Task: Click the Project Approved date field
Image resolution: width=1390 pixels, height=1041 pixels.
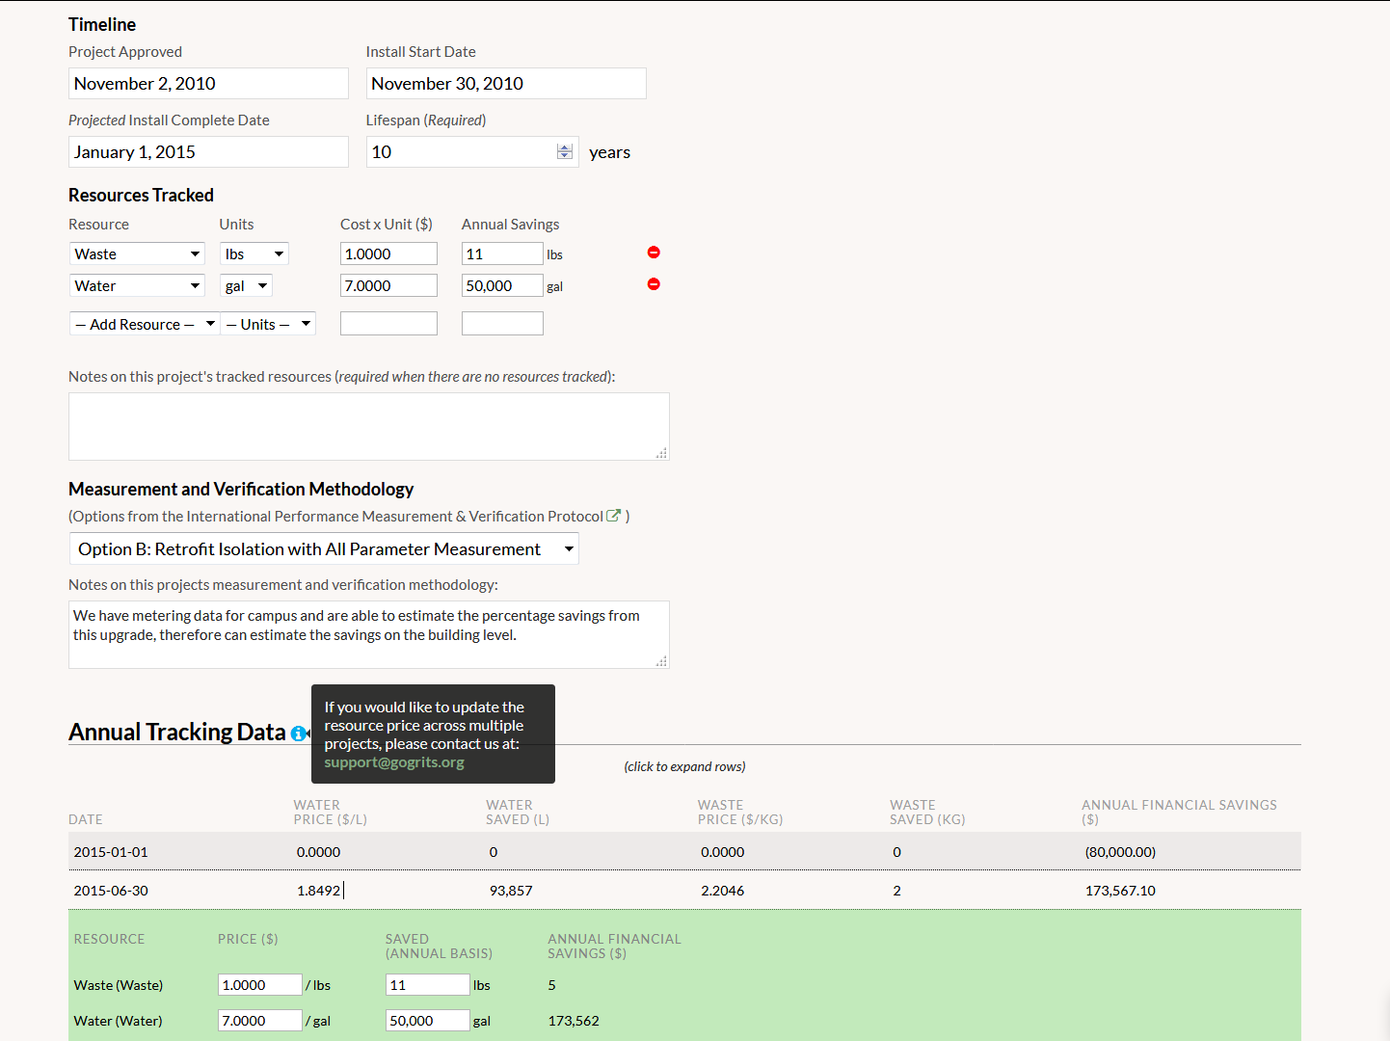Action: click(x=208, y=83)
